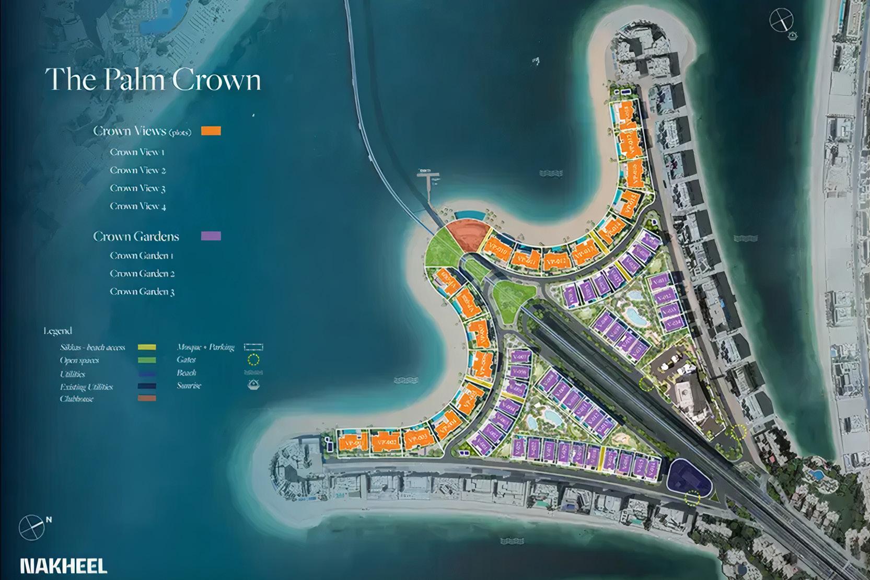Click the 'Open spaces' legend label

pos(79,361)
